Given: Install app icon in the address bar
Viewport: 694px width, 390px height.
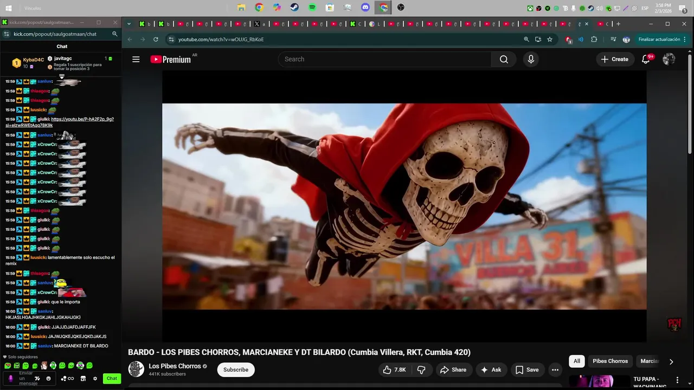Looking at the screenshot, I should [x=538, y=40].
